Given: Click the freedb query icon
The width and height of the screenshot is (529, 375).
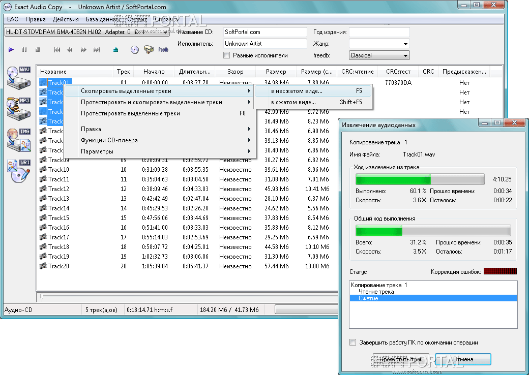Looking at the screenshot, I should pyautogui.click(x=163, y=49).
